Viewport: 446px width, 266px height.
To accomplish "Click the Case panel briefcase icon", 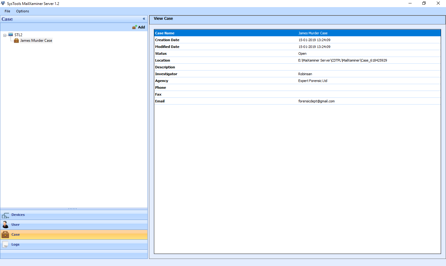I will coord(5,235).
